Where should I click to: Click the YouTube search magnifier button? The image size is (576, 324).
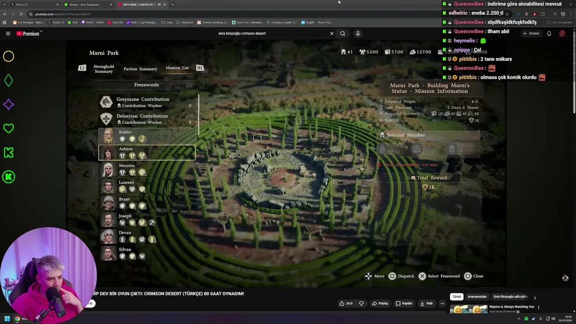(x=342, y=33)
